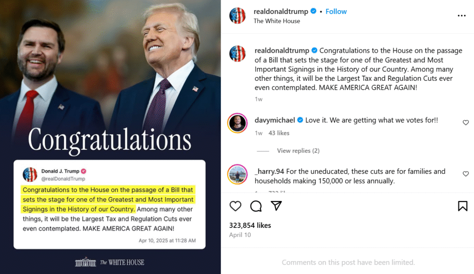Screen dimensions: 474x274
Task: Like _harry.94's comment with its heart icon
Action: [x=466, y=174]
